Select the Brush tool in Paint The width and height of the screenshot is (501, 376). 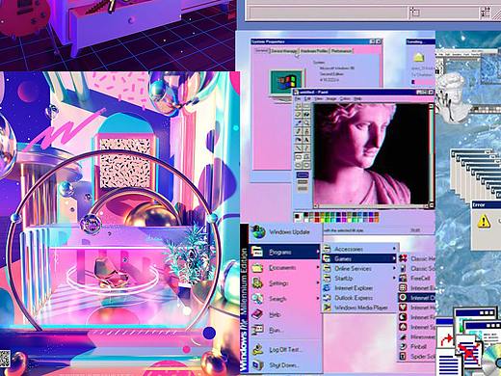click(306, 131)
